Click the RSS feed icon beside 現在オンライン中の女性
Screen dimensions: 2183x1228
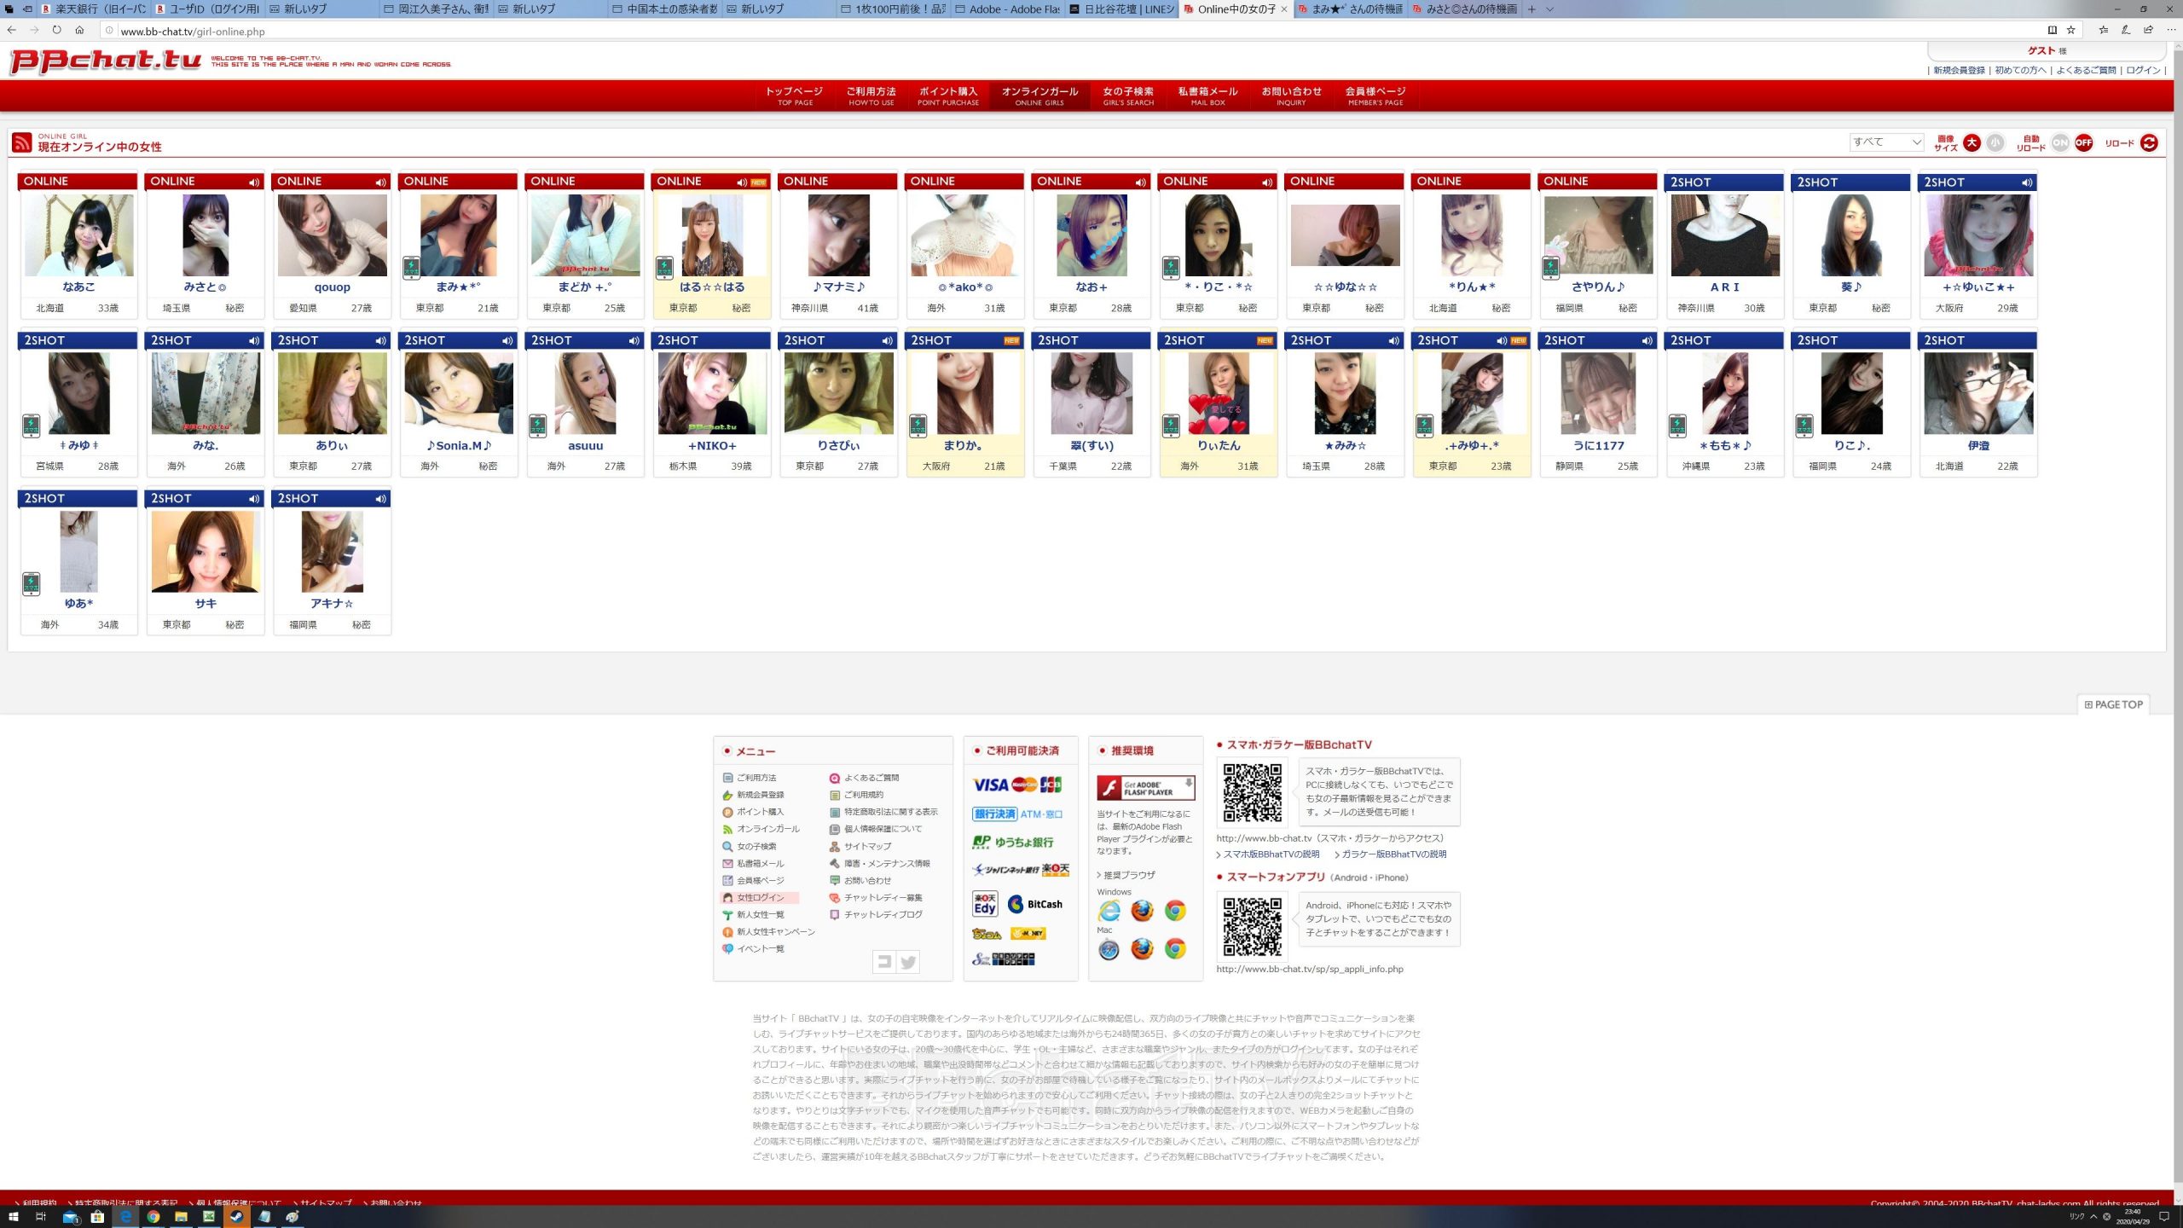pos(22,142)
